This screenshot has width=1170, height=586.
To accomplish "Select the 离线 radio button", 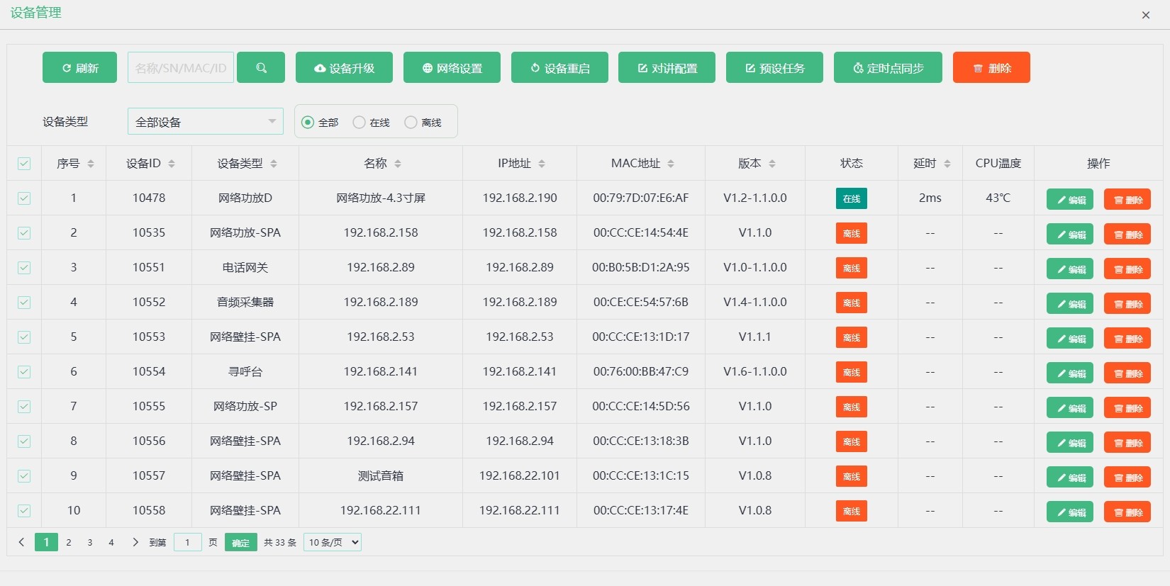I will pyautogui.click(x=411, y=123).
